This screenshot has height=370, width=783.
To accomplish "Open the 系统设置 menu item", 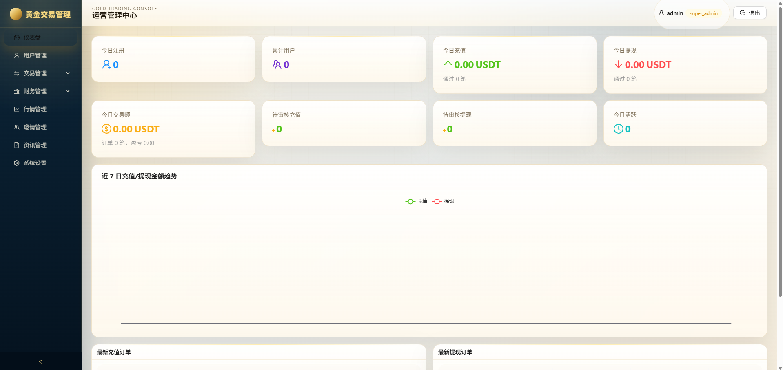I will tap(41, 163).
